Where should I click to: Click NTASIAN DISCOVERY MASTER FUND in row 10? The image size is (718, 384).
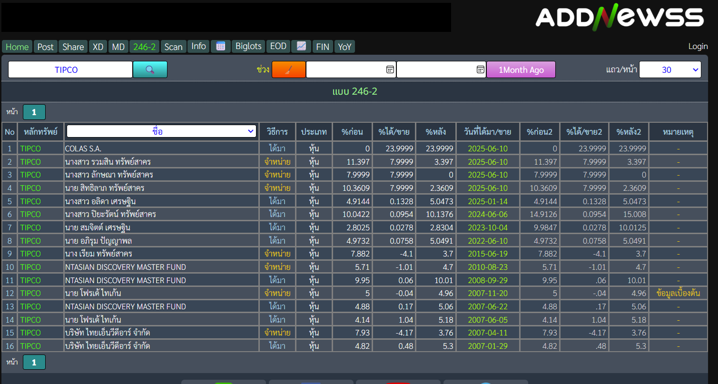[x=126, y=267]
